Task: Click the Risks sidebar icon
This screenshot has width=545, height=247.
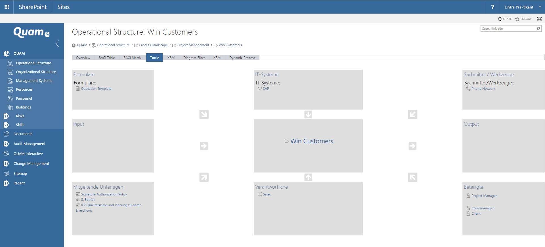Action: [6, 116]
